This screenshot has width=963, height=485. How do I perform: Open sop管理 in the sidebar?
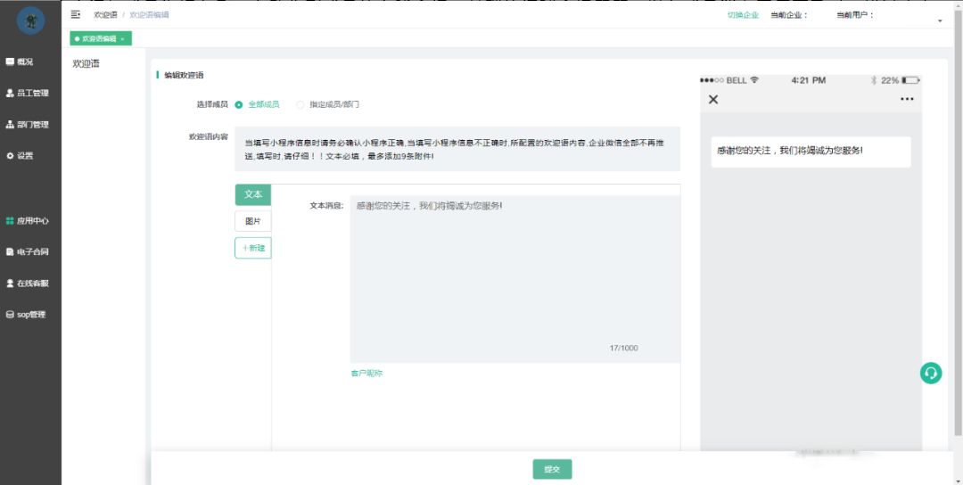[29, 314]
